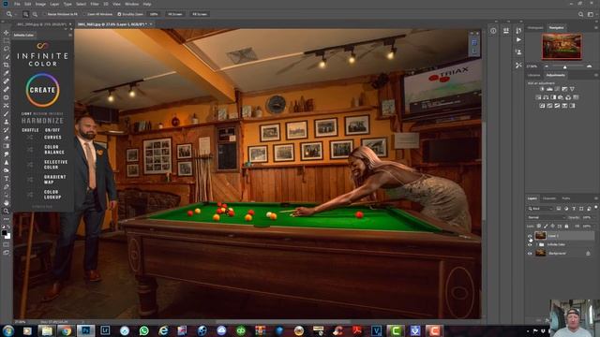Click the Lock all layers icon
This screenshot has height=337, width=600.
coord(566,227)
